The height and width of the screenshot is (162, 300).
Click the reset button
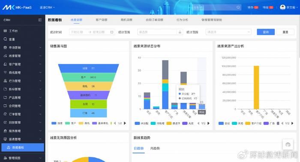[285, 32]
